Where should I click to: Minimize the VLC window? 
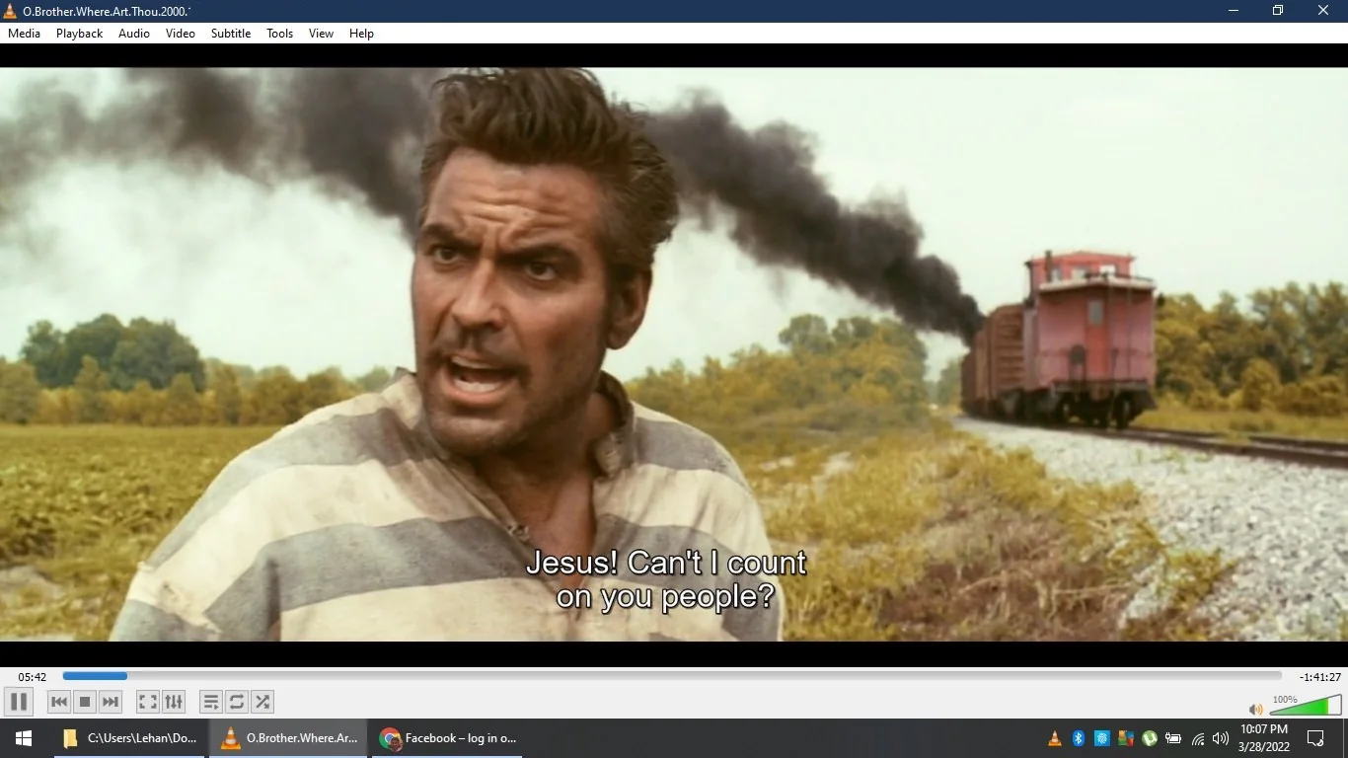(x=1234, y=11)
